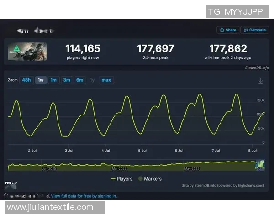
Task: Switch zoom to 1m
Action: [x=53, y=80]
